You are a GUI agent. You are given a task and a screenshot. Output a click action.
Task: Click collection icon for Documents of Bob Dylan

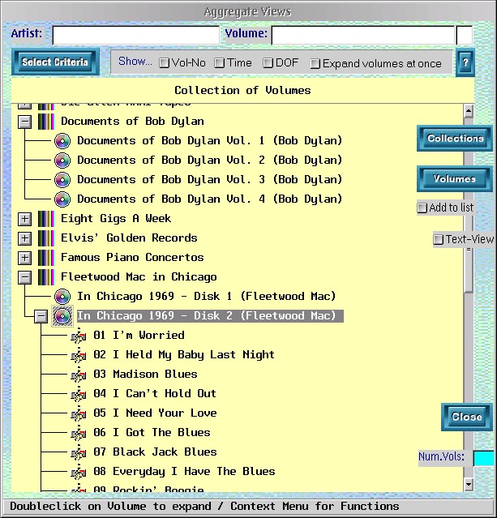(46, 122)
